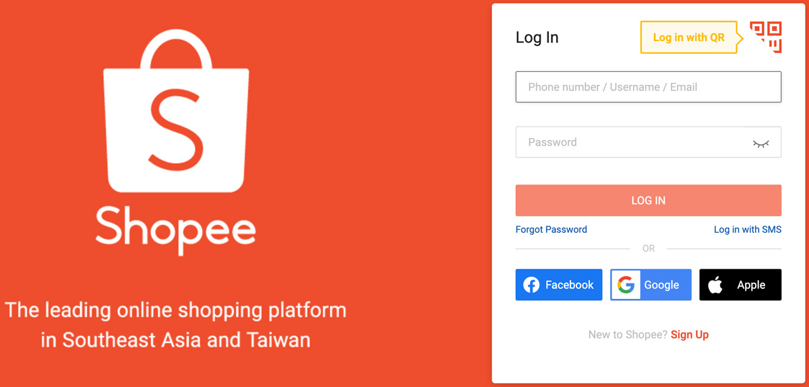The width and height of the screenshot is (809, 387).
Task: Focus the Phone number / Username / Email field
Action: [x=648, y=87]
